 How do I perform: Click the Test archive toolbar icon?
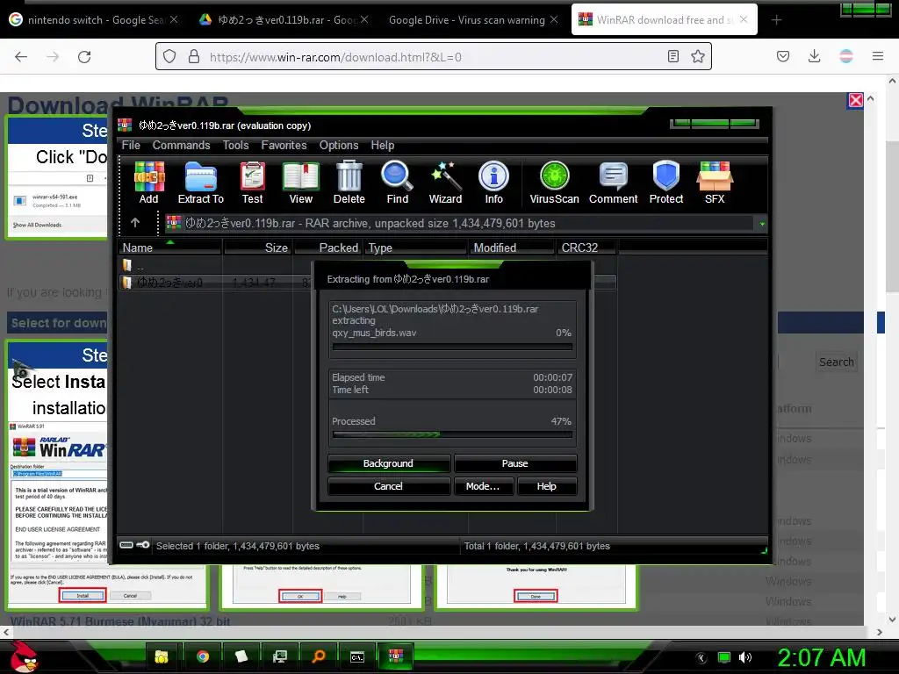(252, 183)
